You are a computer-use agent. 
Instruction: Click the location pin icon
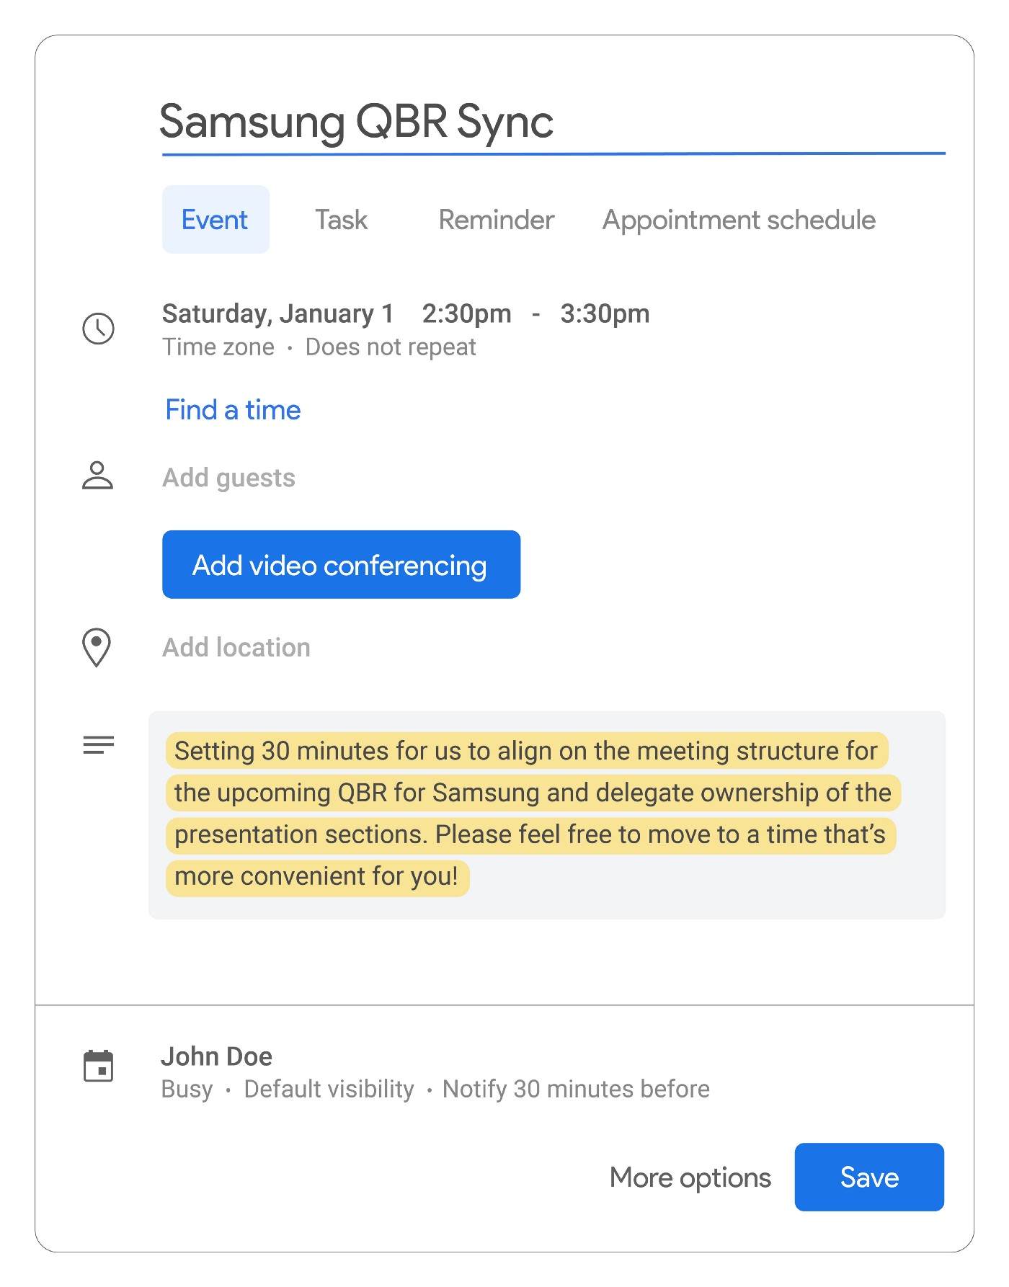(x=97, y=647)
